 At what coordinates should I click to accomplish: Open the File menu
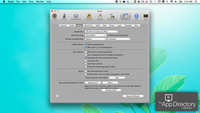pos(18,2)
